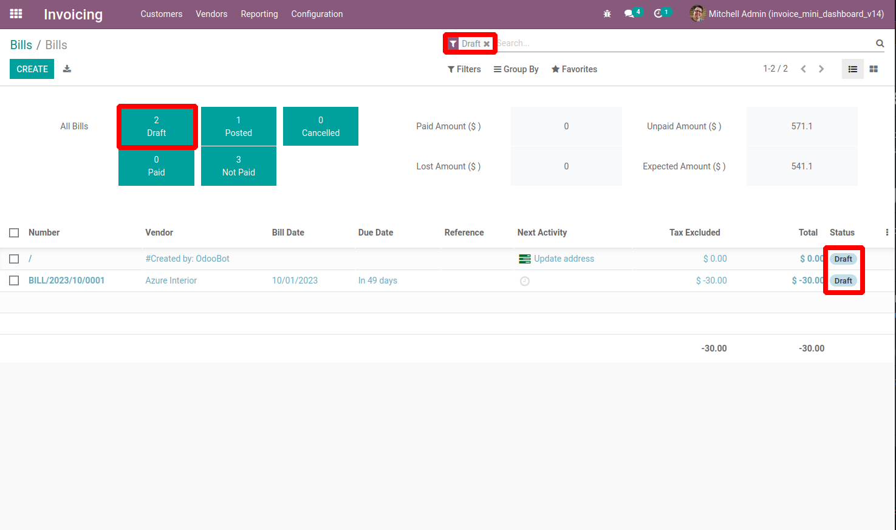The width and height of the screenshot is (896, 530).
Task: Open activities clock icon in top bar
Action: coord(662,13)
